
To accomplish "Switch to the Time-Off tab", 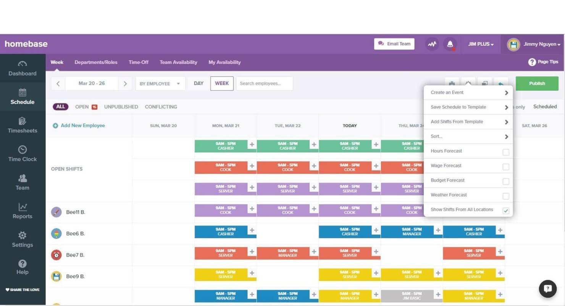I will coord(138,62).
